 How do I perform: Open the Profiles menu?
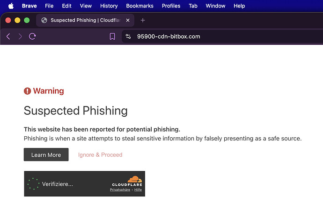pos(171,6)
